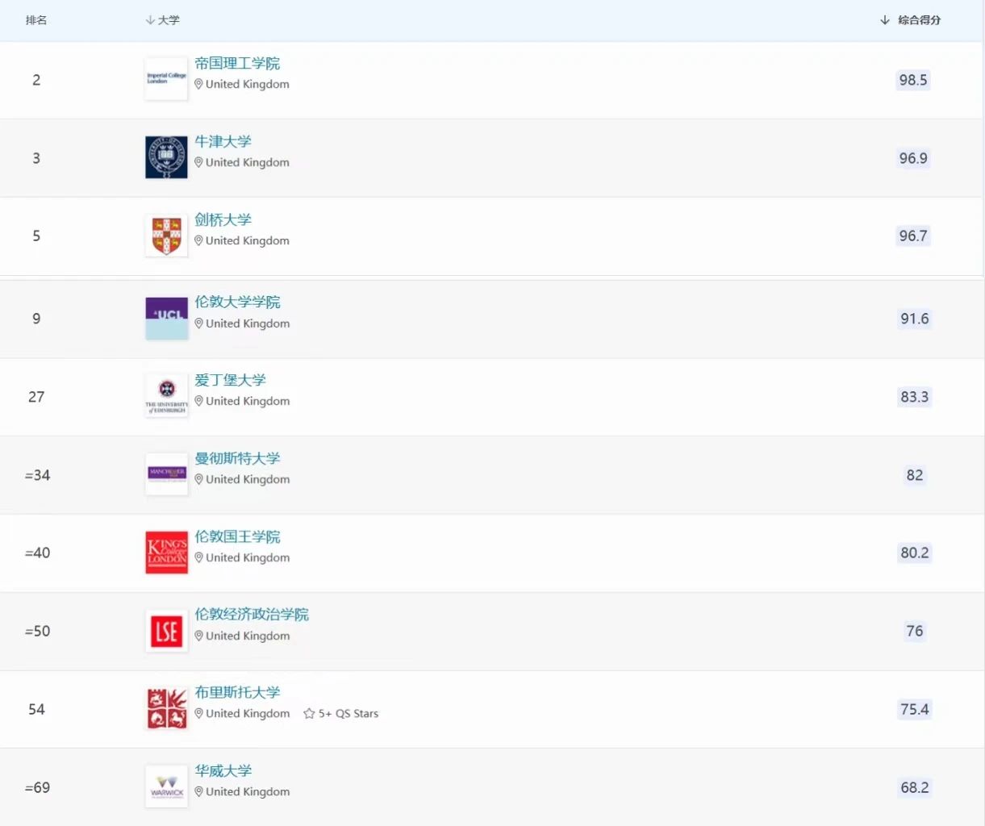Select the overall score 68.2
Image resolution: width=985 pixels, height=826 pixels.
coord(915,787)
